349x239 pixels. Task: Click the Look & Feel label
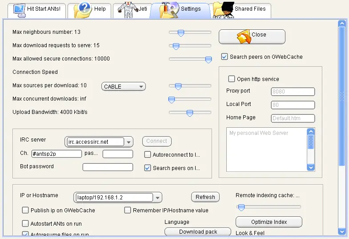pos(250,233)
